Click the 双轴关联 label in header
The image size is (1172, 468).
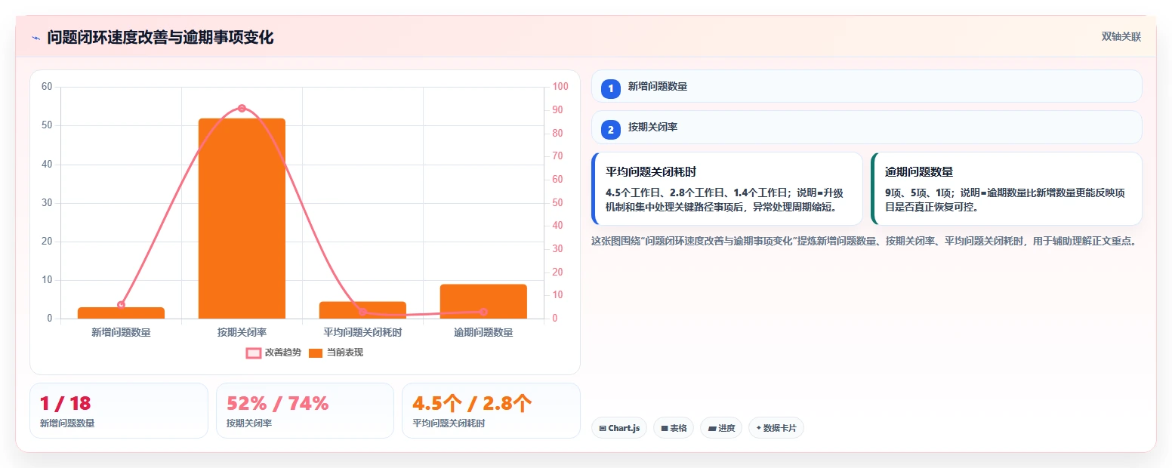point(1121,37)
